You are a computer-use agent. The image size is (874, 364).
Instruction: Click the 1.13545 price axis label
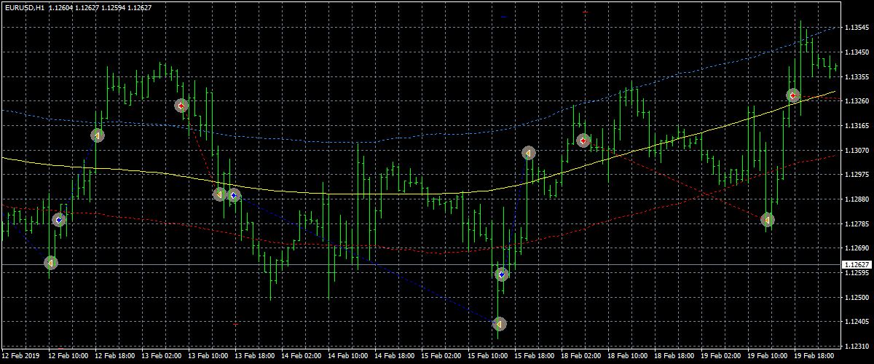857,28
